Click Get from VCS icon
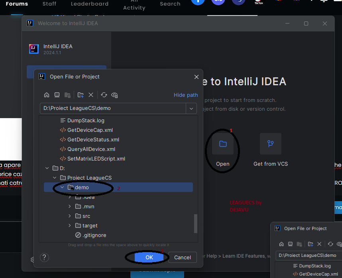 tap(271, 144)
